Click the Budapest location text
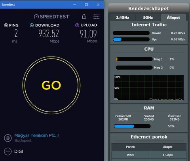 pyautogui.click(x=23, y=140)
